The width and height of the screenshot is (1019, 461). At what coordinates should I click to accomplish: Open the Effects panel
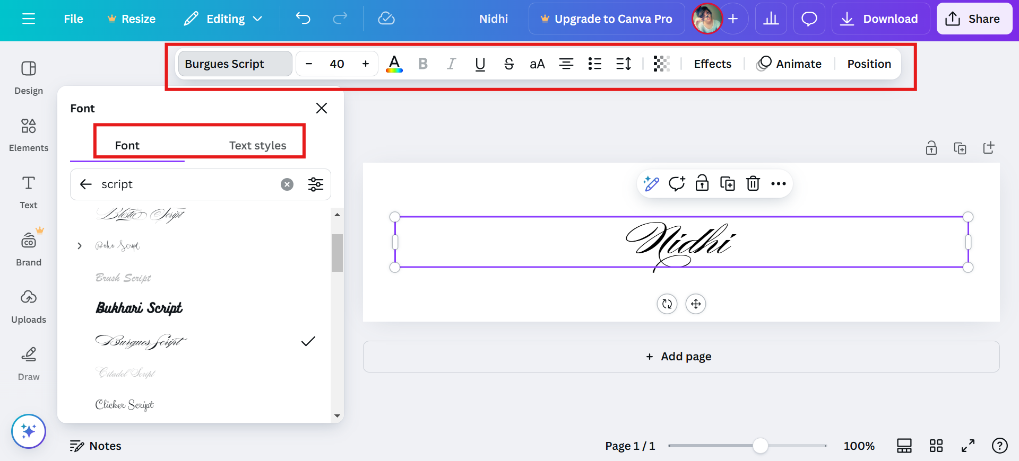(713, 64)
